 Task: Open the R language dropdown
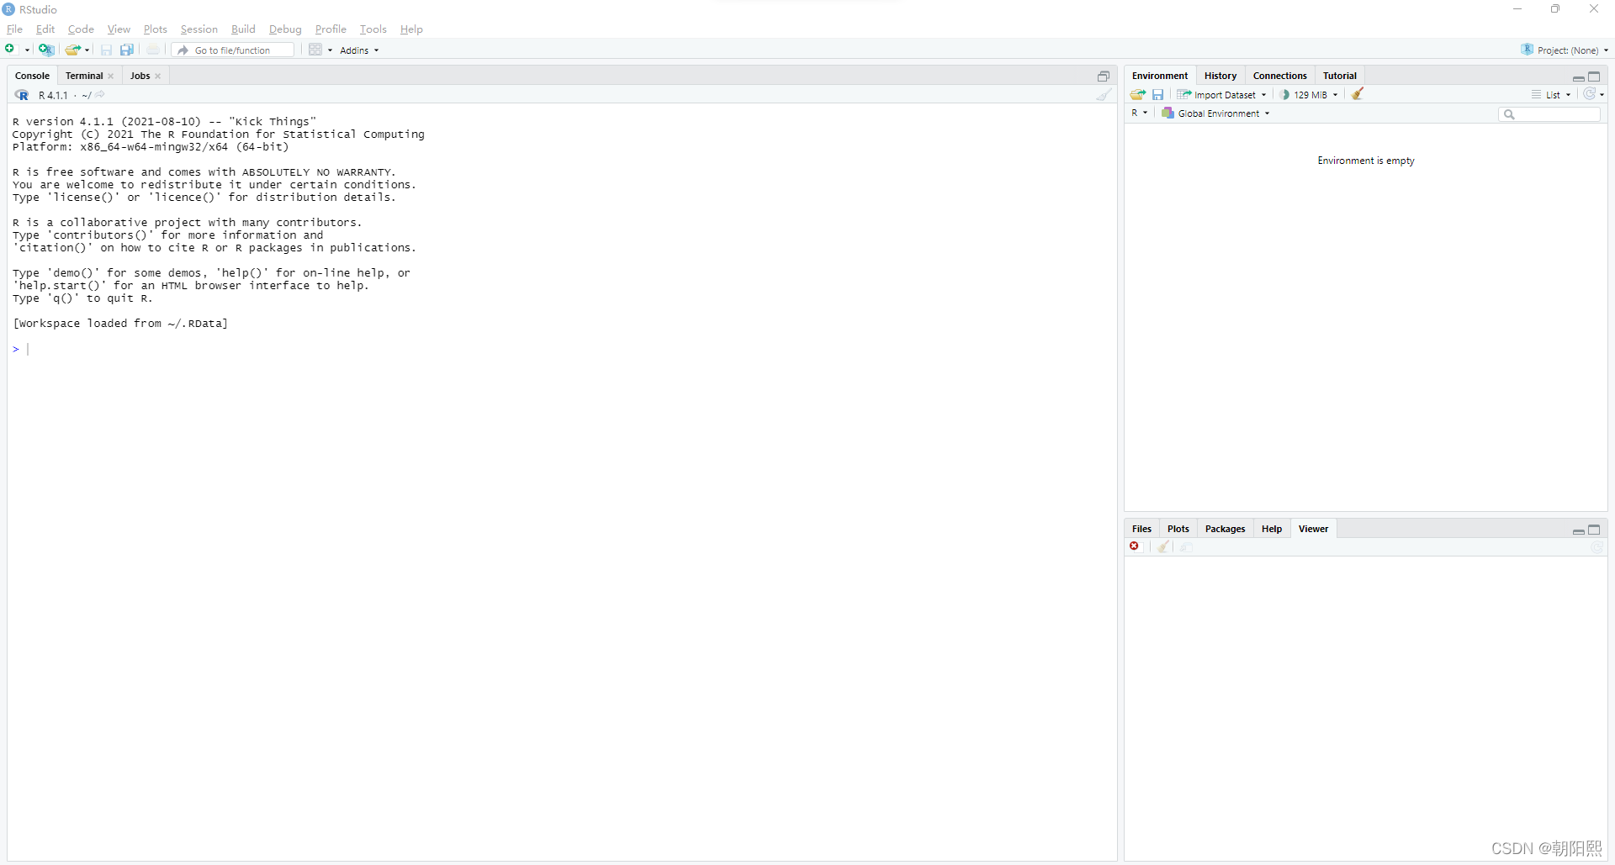pos(1140,113)
